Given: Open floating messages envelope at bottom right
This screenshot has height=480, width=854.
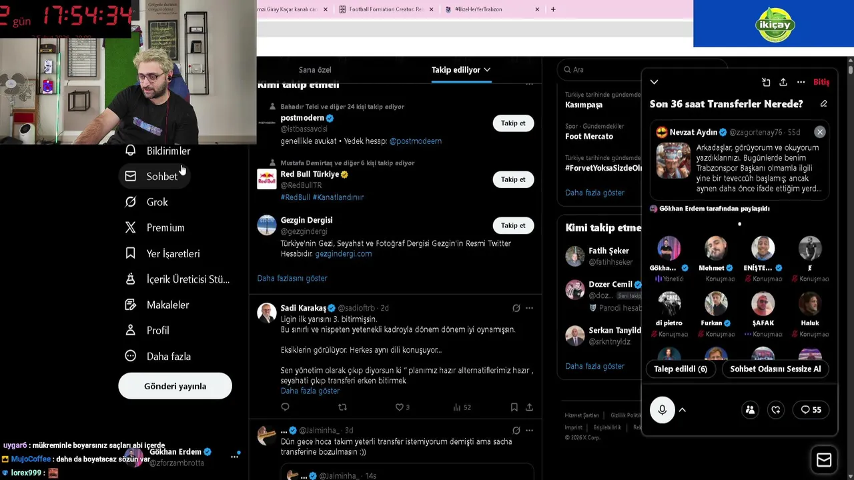Looking at the screenshot, I should point(824,460).
